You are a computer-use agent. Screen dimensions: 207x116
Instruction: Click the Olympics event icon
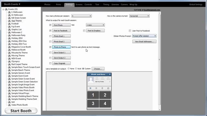coord(9,62)
